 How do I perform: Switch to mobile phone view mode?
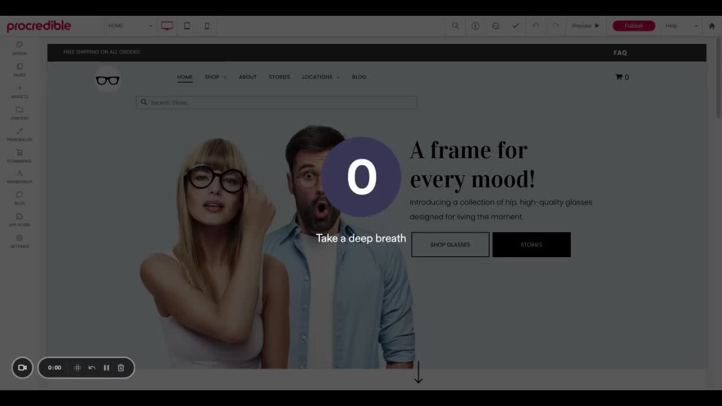coord(207,26)
